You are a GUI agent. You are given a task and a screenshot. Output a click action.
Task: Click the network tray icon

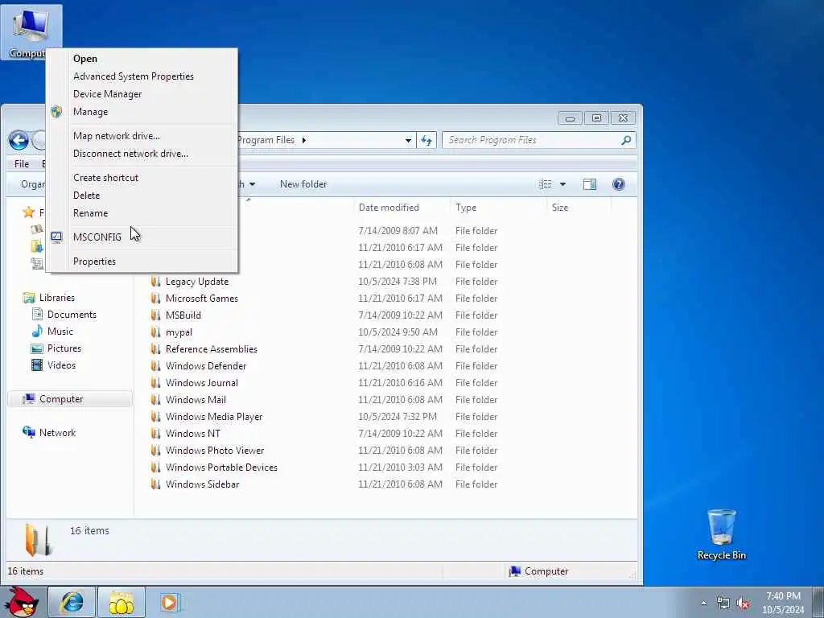pyautogui.click(x=723, y=604)
